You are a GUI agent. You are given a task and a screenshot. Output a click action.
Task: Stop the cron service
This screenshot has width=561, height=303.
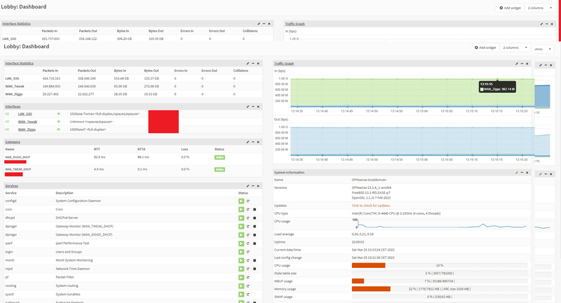coord(255,209)
